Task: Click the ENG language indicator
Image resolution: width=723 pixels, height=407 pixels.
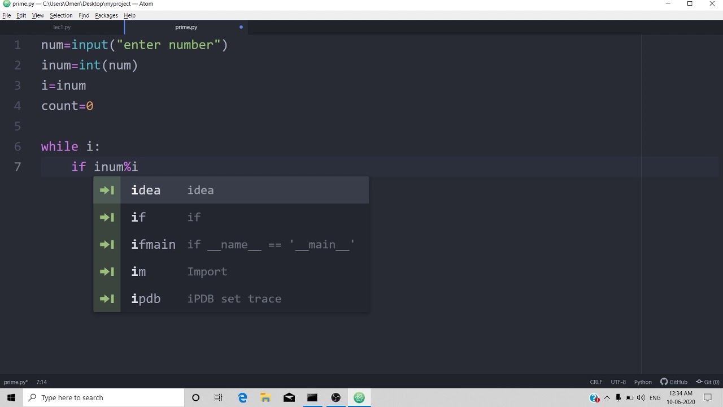Action: [655, 398]
